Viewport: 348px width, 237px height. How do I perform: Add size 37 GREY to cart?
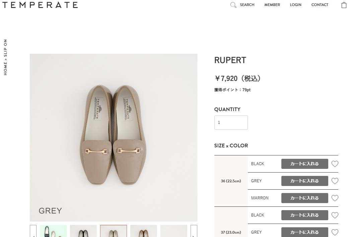(x=304, y=232)
